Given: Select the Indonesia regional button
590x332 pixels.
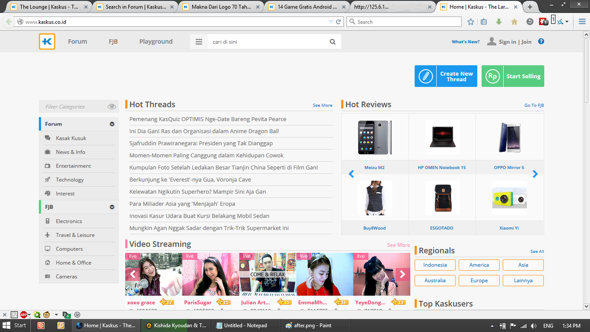Looking at the screenshot, I should (435, 265).
